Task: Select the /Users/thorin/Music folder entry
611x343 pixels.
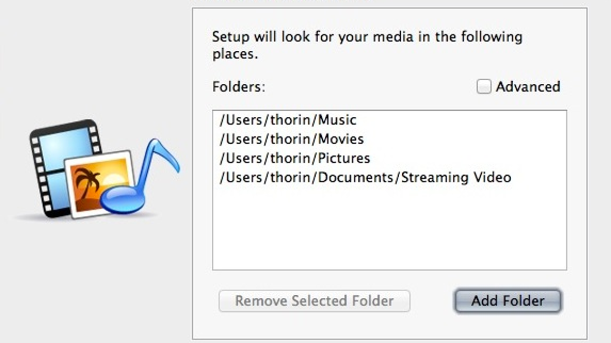Action: click(390, 120)
